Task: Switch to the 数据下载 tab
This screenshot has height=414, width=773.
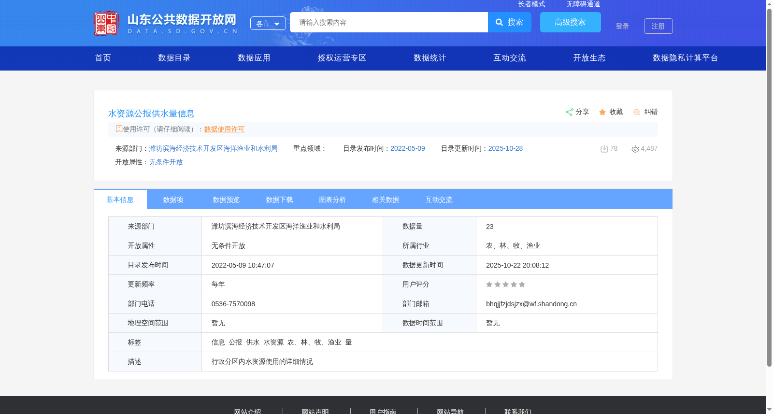Action: click(280, 200)
